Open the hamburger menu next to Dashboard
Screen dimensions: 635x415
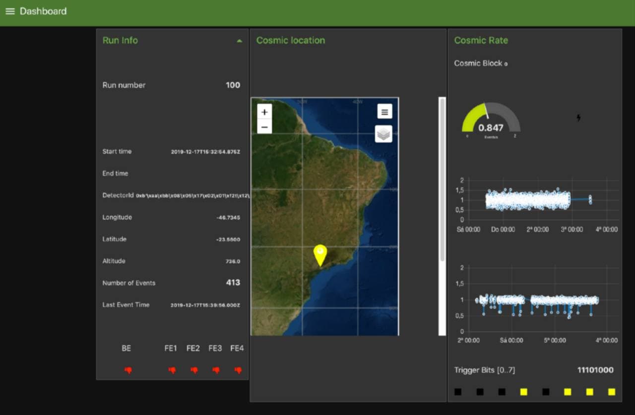[10, 11]
